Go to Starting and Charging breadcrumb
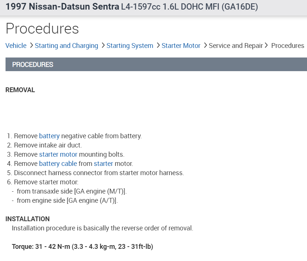Viewport: 307px width, 261px height. [66, 46]
